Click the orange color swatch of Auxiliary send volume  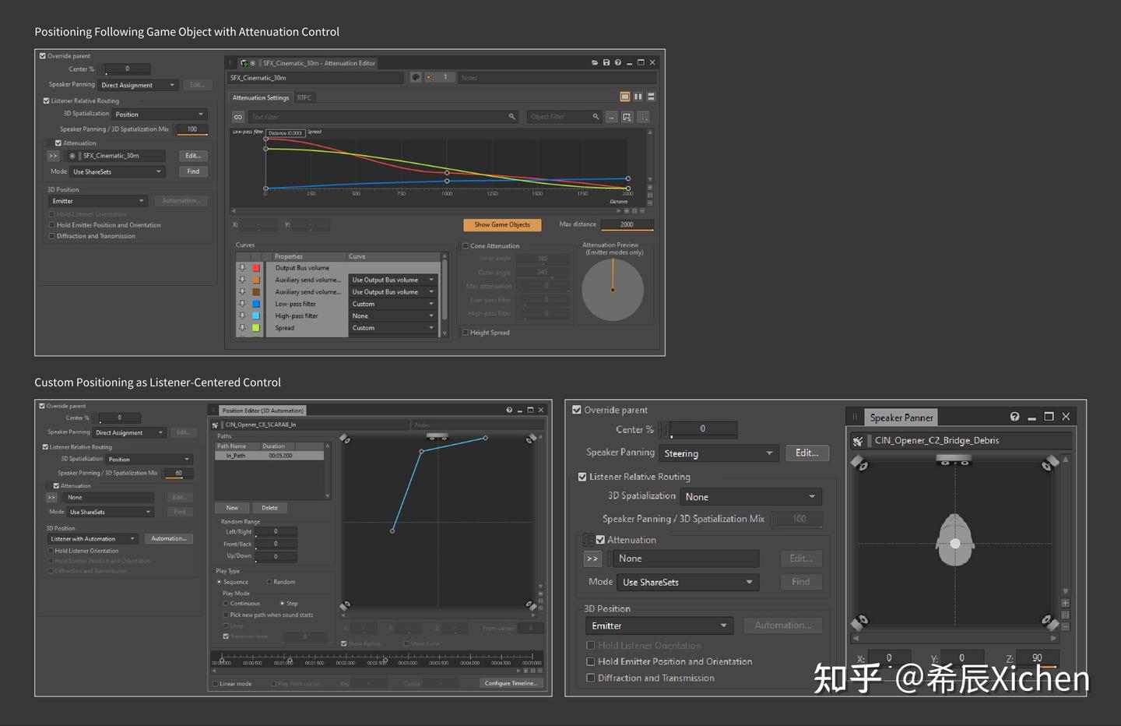[256, 280]
